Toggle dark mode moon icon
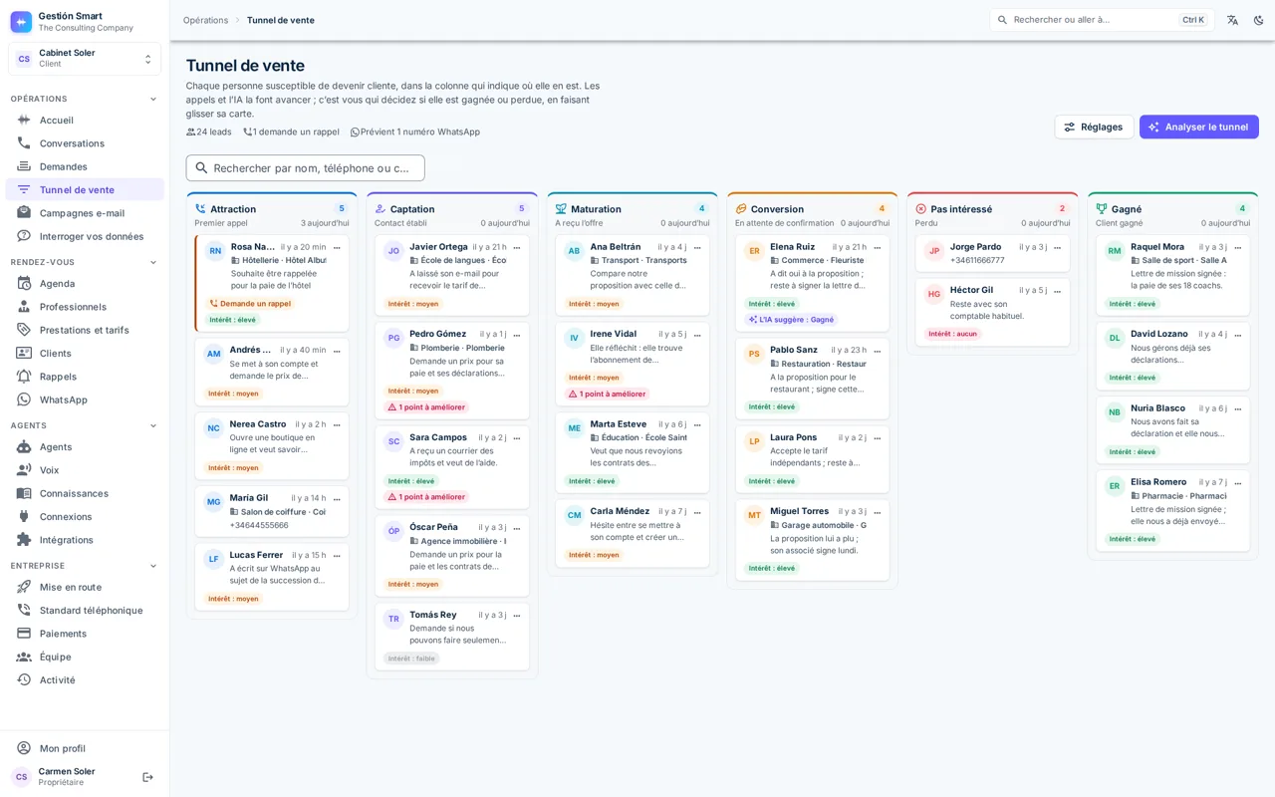The height and width of the screenshot is (797, 1275). 1258,20
